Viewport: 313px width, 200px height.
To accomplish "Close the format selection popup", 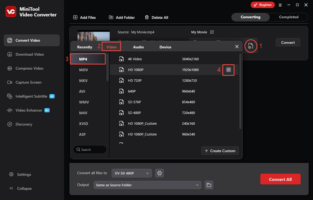I will [237, 47].
